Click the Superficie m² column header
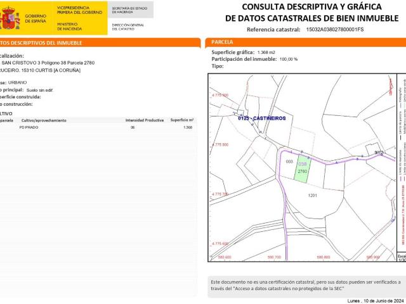 (x=181, y=120)
